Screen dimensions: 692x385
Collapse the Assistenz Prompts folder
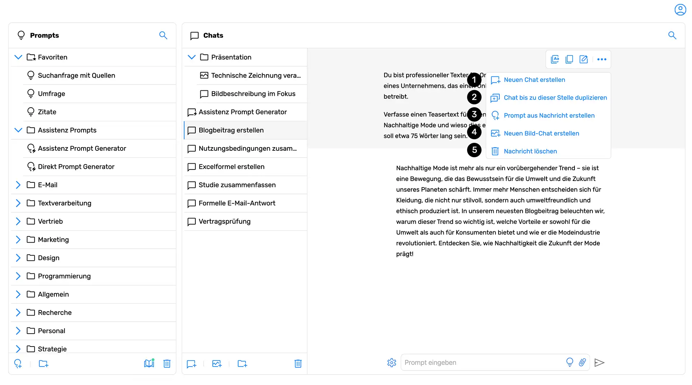(18, 130)
